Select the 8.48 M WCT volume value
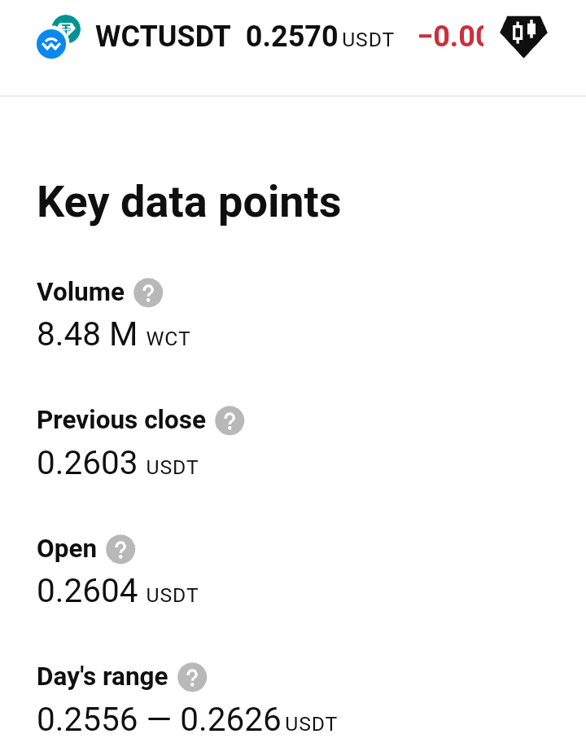The height and width of the screenshot is (756, 586). [x=114, y=335]
